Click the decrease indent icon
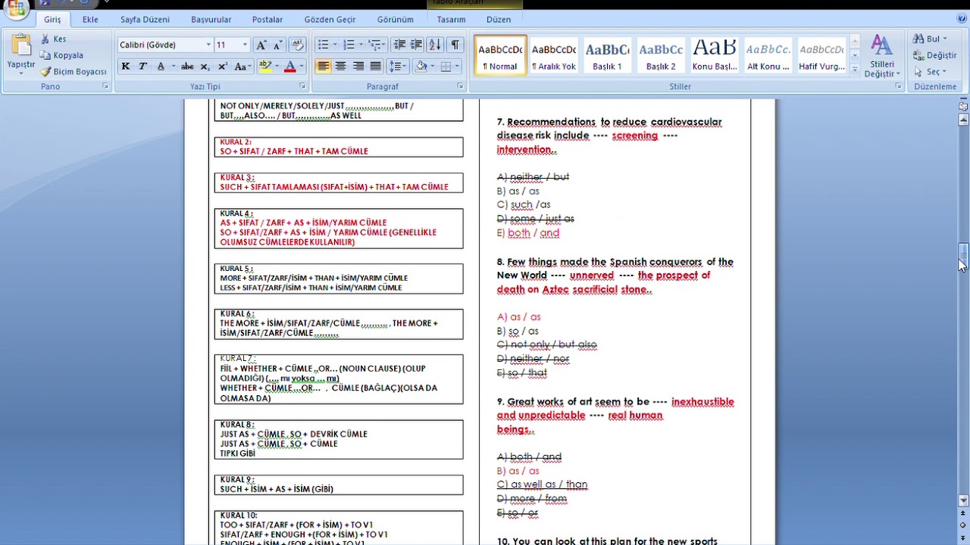 399,45
